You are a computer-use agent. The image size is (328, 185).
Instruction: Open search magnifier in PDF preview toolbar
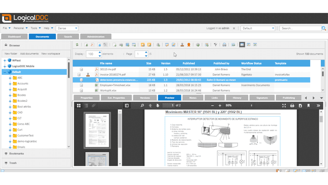[x=142, y=106]
